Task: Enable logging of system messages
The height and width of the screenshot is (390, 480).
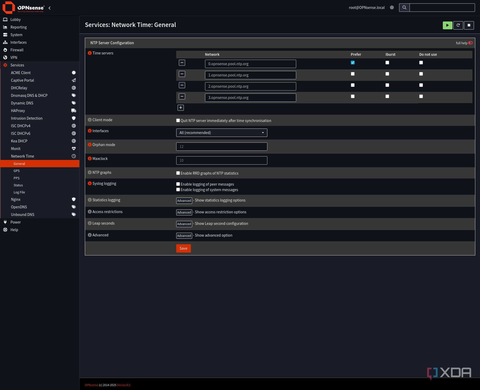Action: 178,190
